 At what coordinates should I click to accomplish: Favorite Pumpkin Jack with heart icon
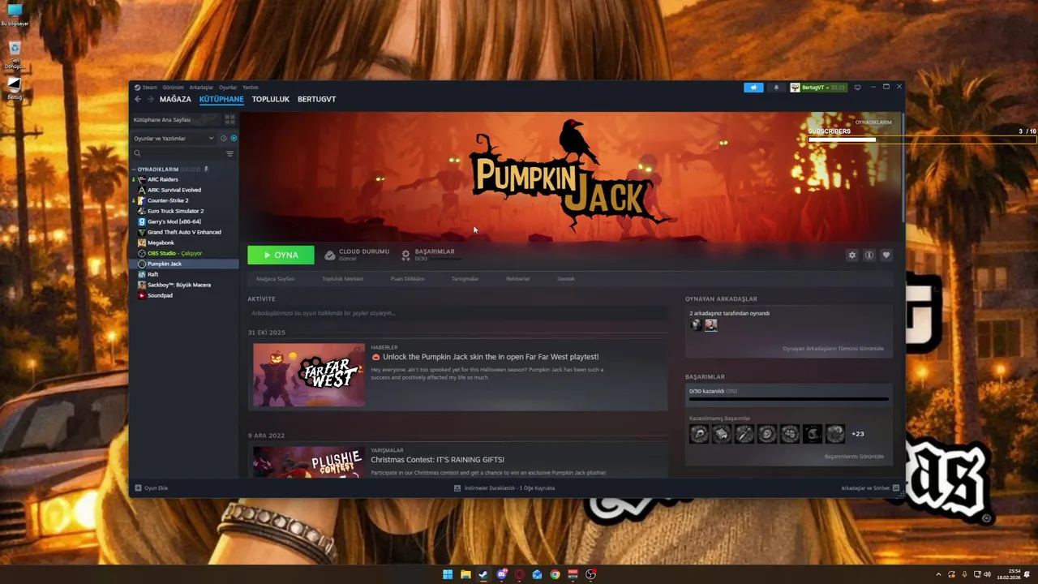tap(886, 255)
